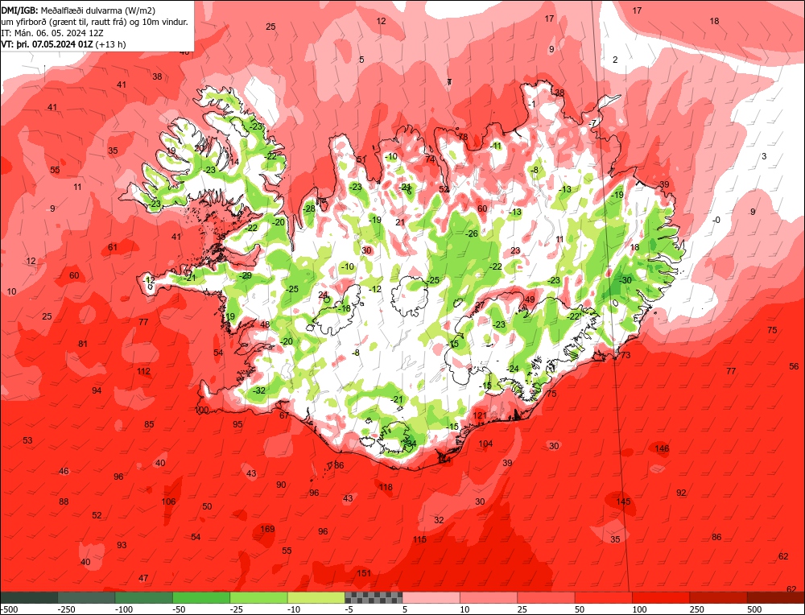Click the header line 'IT: Mán. 06. 05. 2024 12Z'
Screen dimensions: 805x615
pyautogui.click(x=52, y=33)
